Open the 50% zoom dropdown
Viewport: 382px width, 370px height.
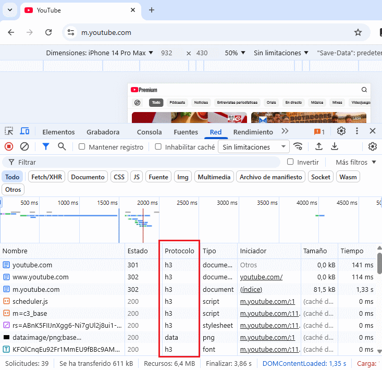point(235,53)
